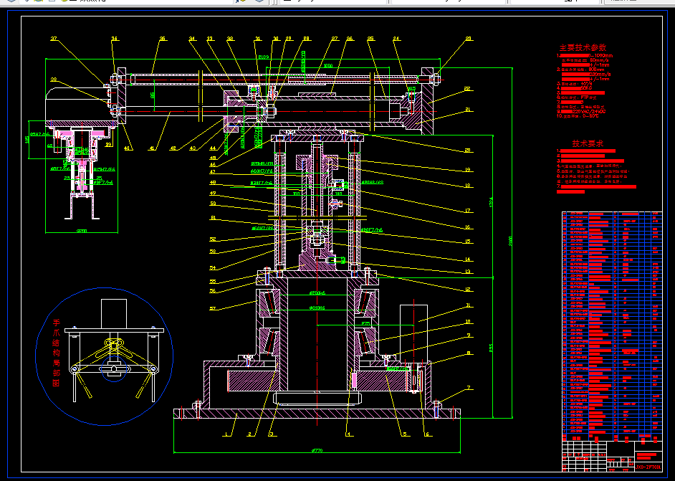The height and width of the screenshot is (481, 675).
Task: Select the 技术要求 heading text
Action: point(588,143)
